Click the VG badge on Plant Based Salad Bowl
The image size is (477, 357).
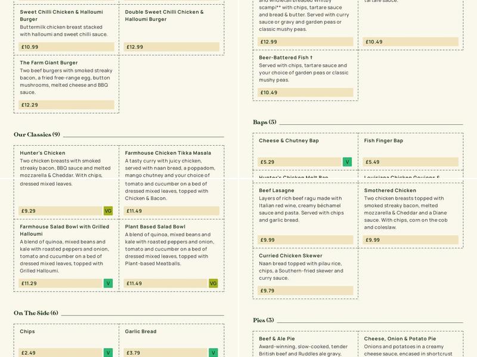coord(213,283)
